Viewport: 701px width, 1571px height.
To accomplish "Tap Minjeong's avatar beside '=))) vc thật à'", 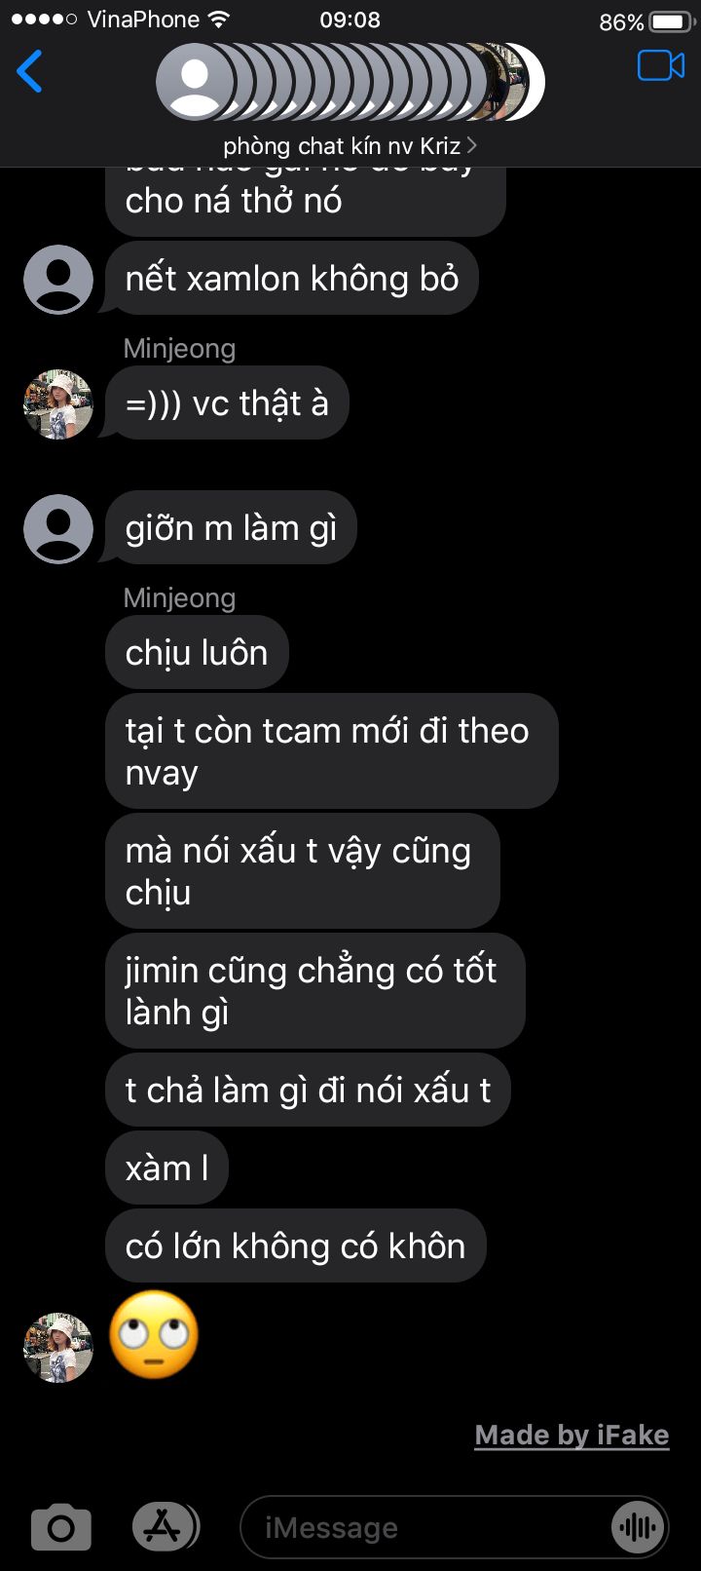I will point(58,404).
